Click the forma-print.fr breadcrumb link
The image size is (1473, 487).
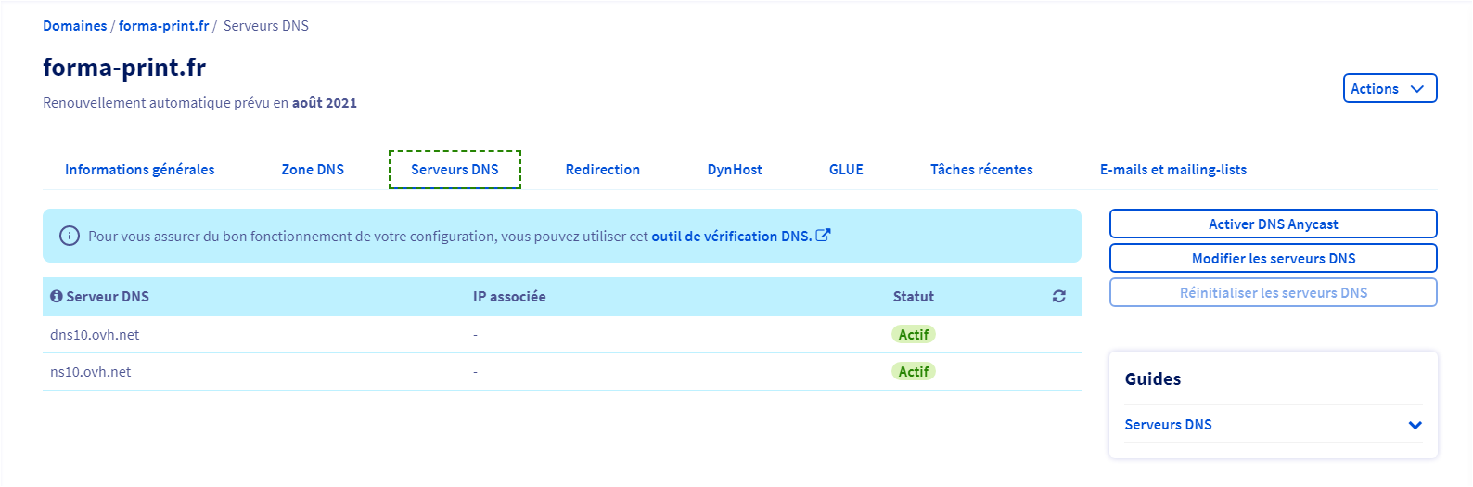(163, 26)
